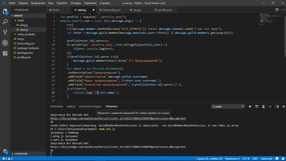Show the ТЕРМИНАЛ panel tab
This screenshot has width=286, height=161.
(111, 106)
